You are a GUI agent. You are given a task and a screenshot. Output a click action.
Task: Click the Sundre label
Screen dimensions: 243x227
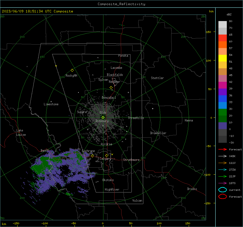pos(82,112)
